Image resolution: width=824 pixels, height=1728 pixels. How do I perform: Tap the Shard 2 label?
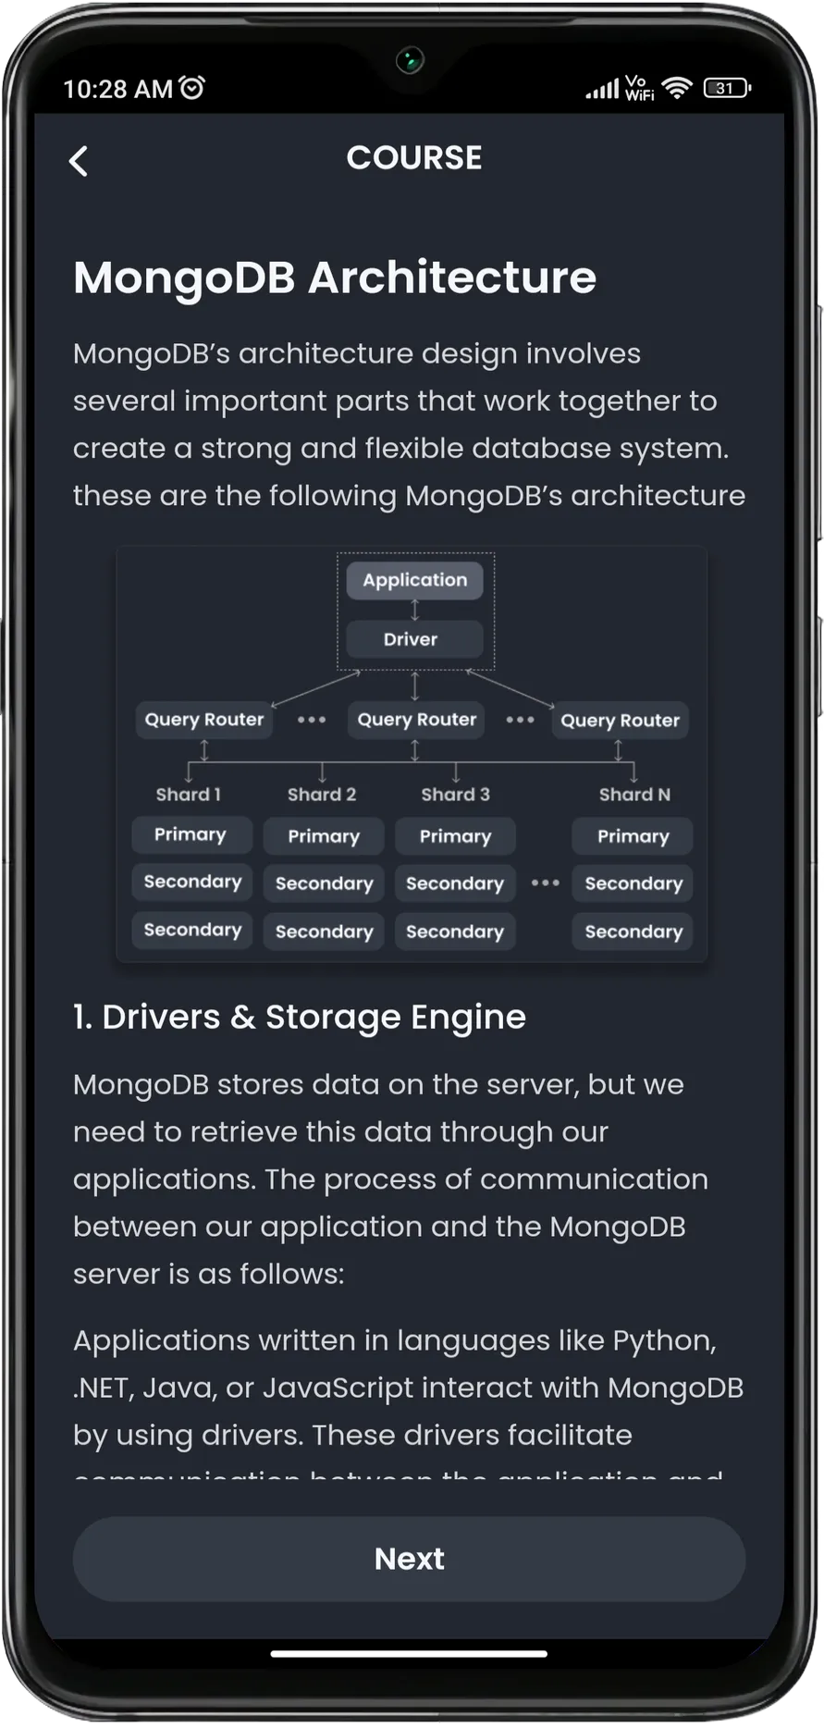pos(322,794)
